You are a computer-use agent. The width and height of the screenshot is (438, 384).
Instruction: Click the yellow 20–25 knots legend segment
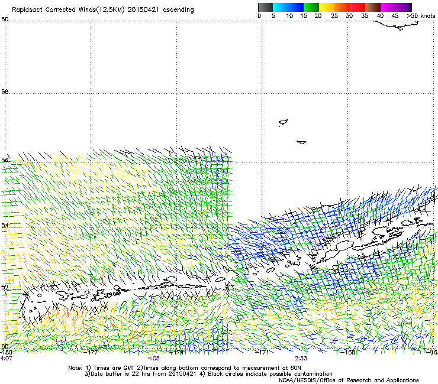point(327,7)
